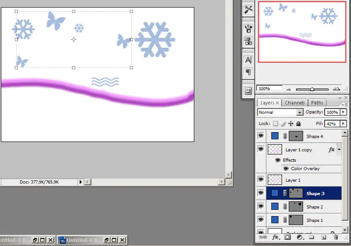Image resolution: width=351 pixels, height=246 pixels.
Task: Hide the Shape 4 layer
Action: (x=261, y=136)
